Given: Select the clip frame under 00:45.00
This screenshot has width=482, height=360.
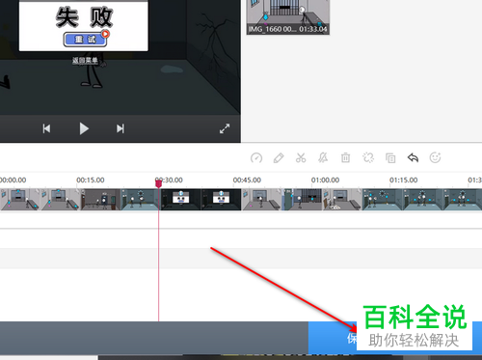Looking at the screenshot, I should click(x=261, y=200).
